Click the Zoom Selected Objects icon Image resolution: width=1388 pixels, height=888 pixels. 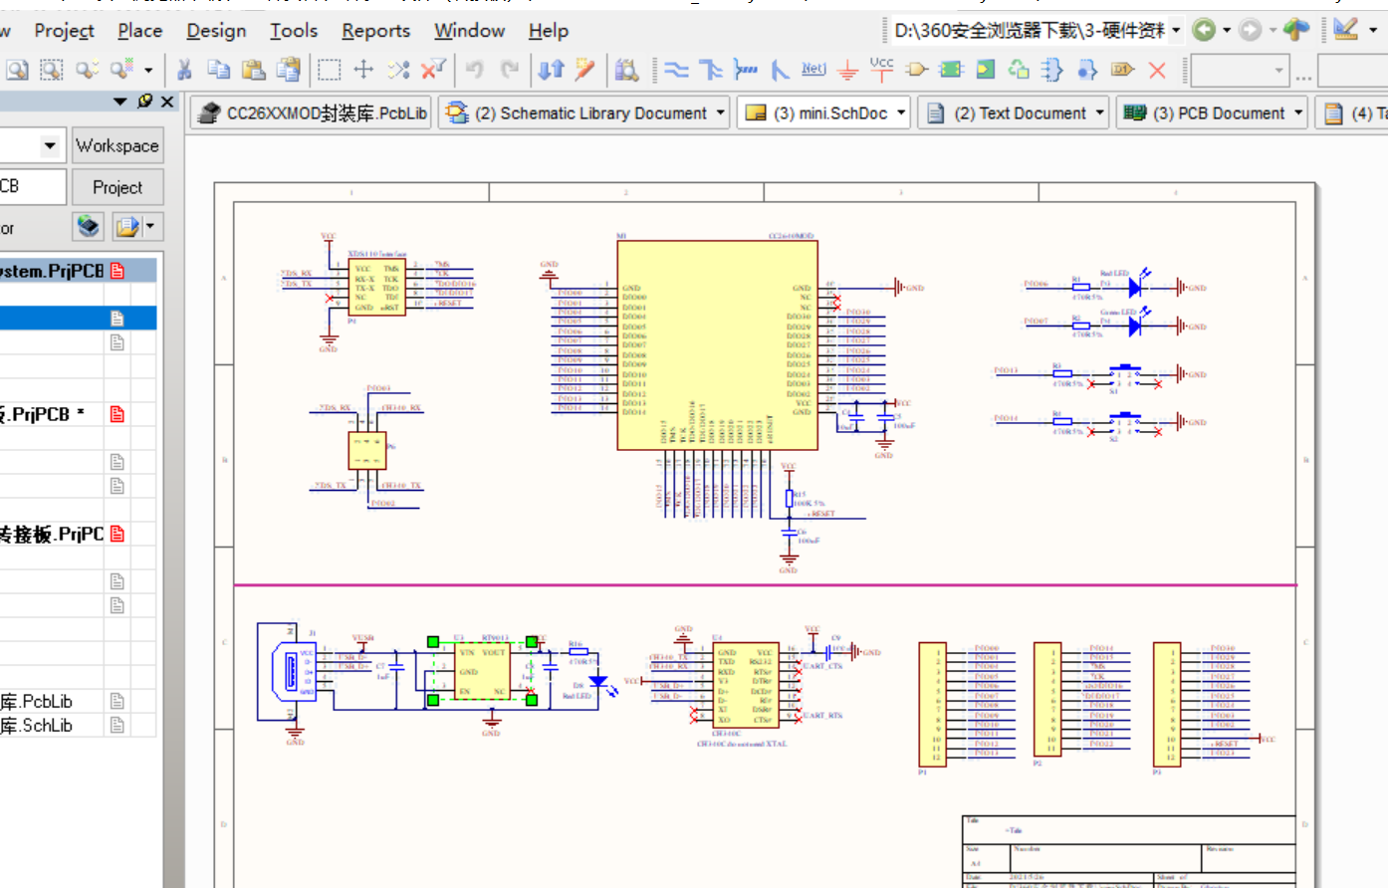pos(87,69)
